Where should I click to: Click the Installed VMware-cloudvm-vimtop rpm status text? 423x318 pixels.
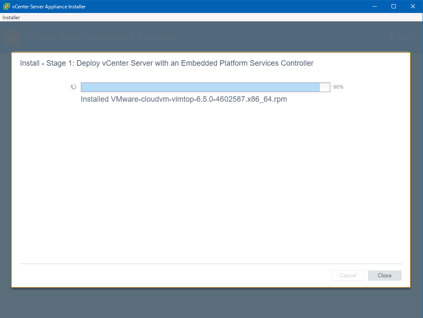point(184,99)
